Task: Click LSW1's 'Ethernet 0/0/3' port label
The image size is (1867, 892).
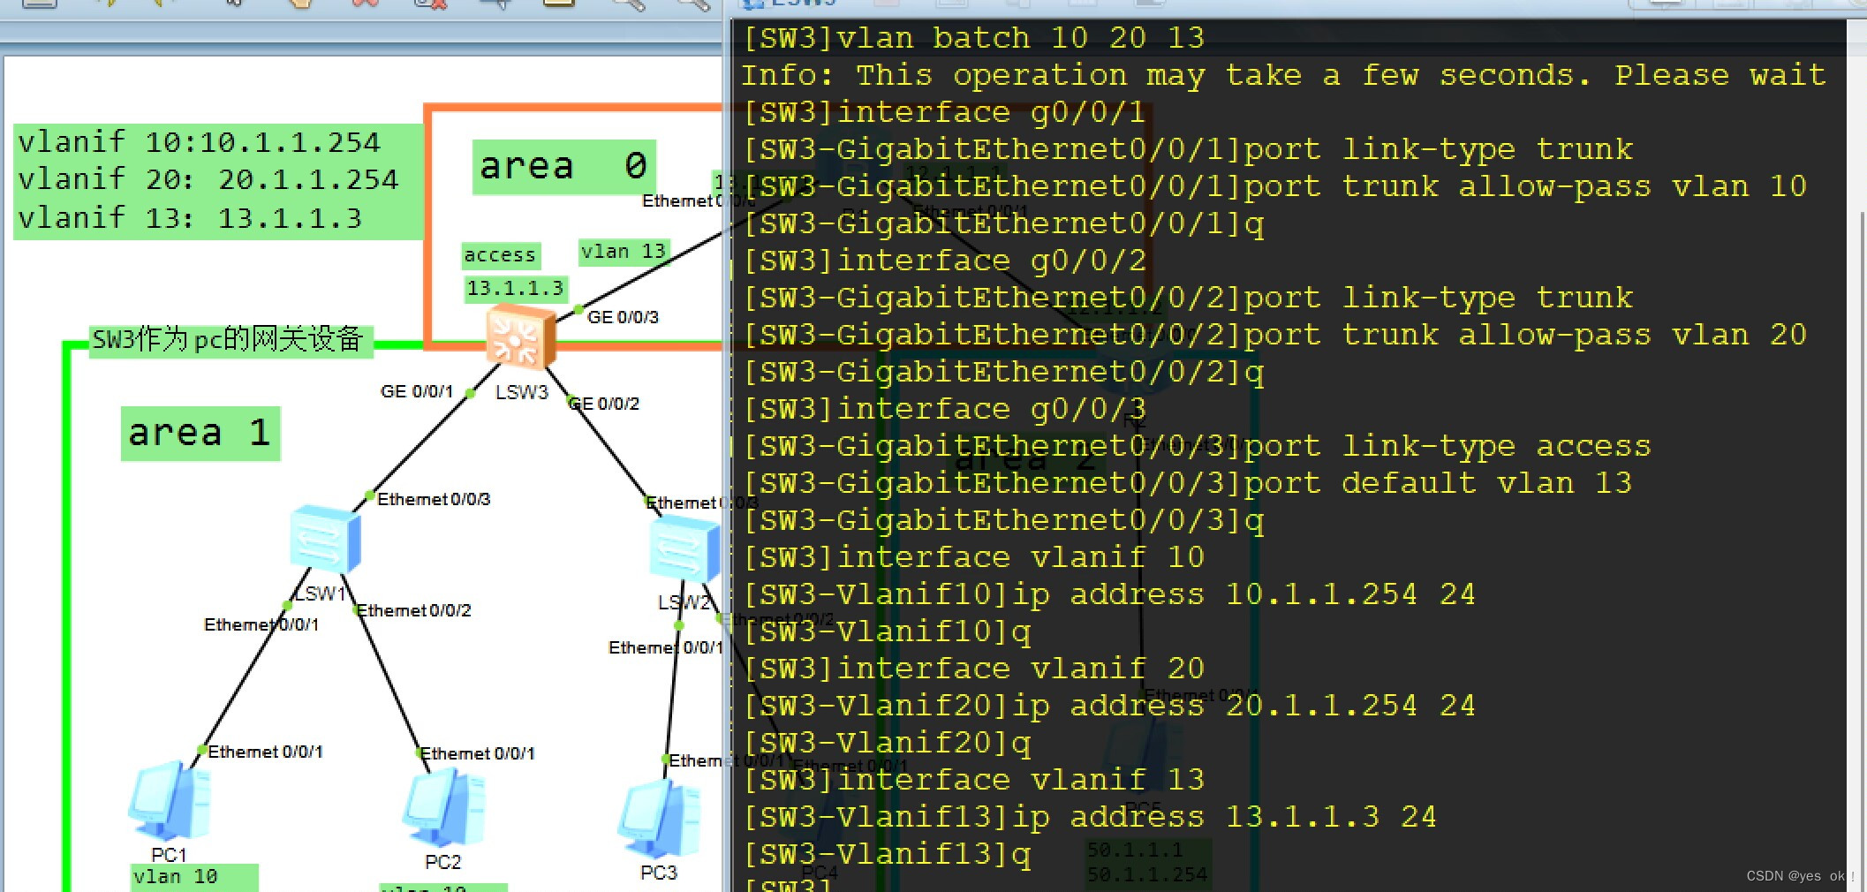Action: click(434, 499)
